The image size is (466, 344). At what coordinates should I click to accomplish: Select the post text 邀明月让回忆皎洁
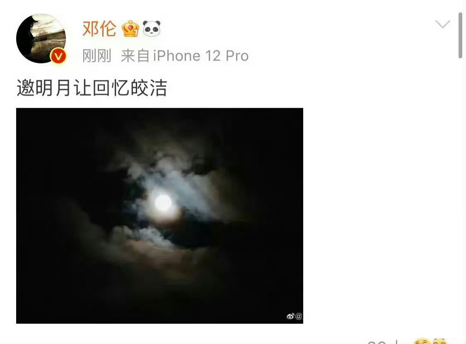click(x=92, y=88)
